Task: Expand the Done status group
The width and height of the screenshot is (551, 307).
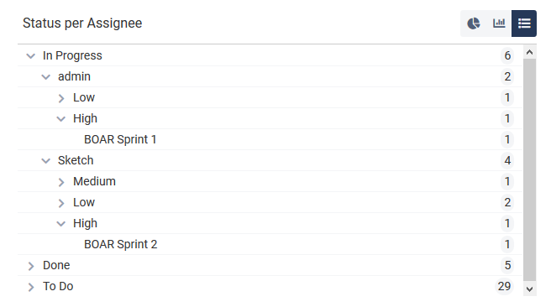Action: coord(31,266)
